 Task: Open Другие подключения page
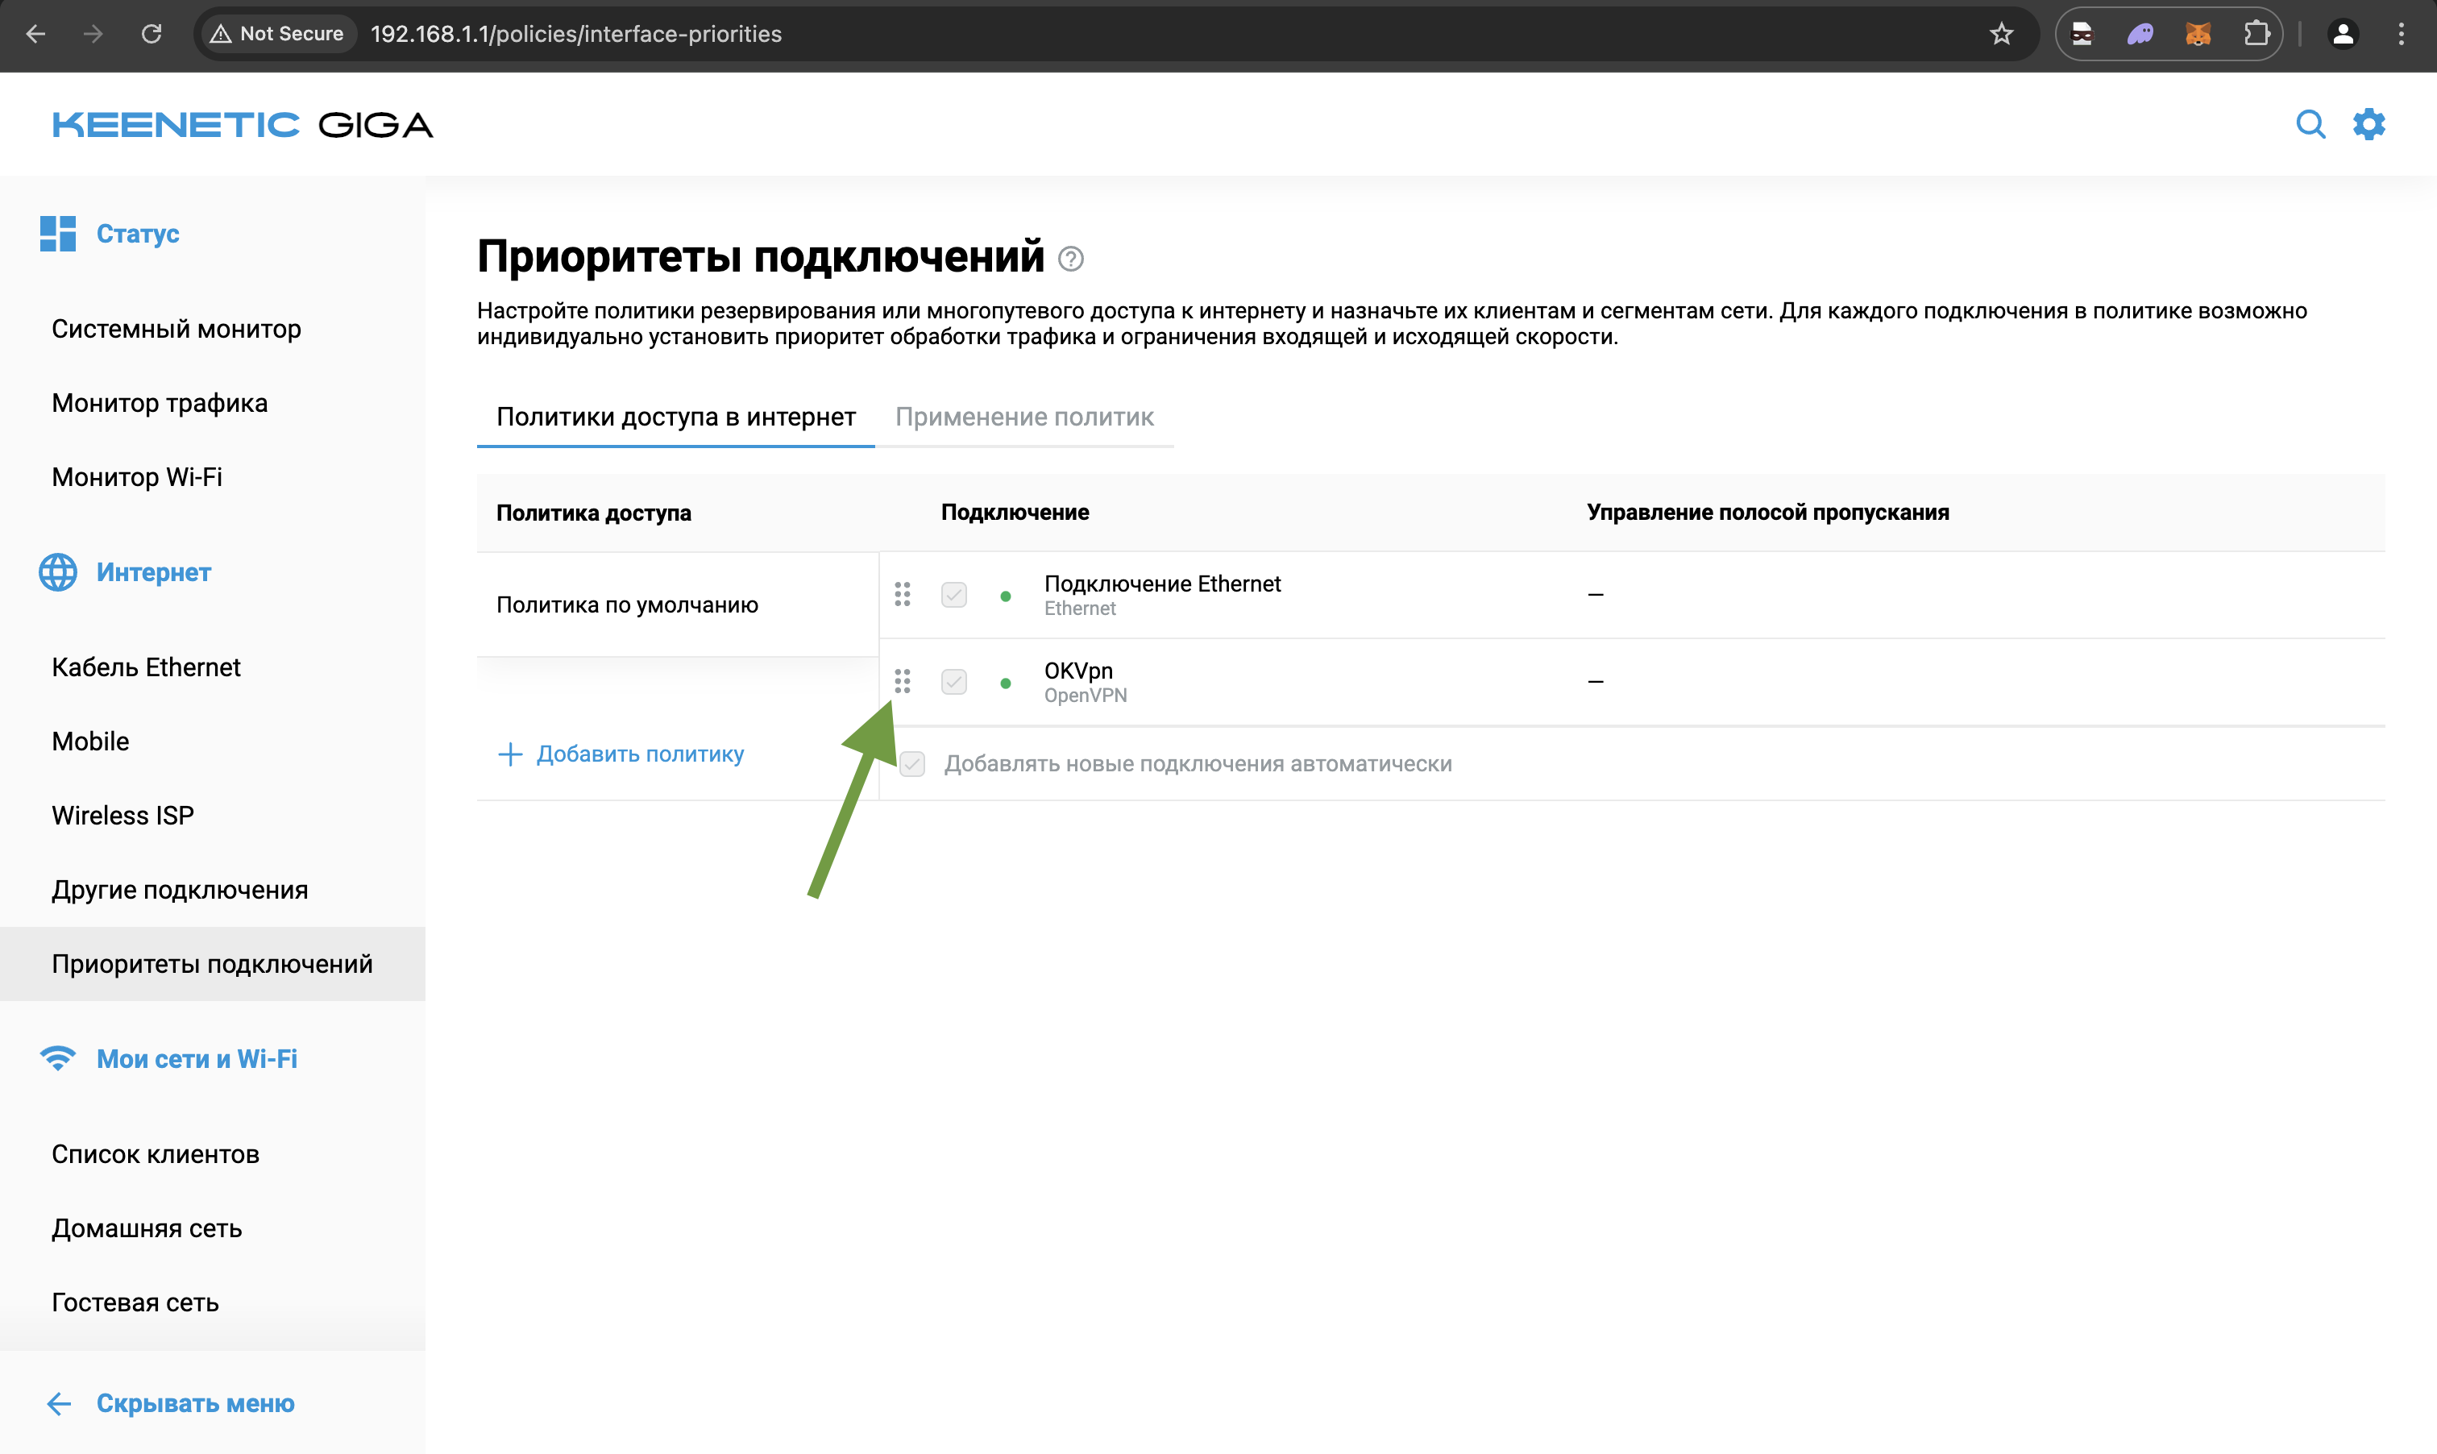(x=181, y=890)
